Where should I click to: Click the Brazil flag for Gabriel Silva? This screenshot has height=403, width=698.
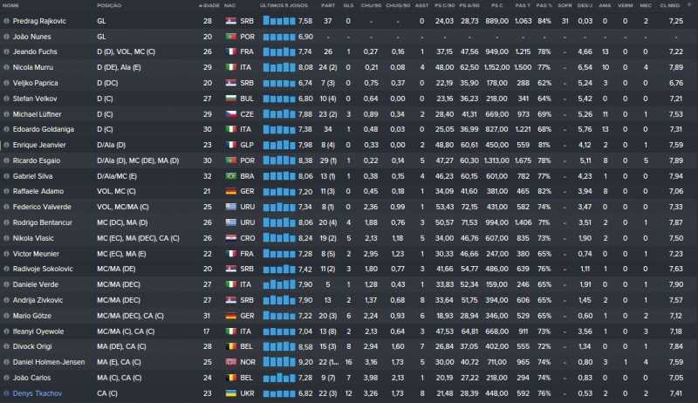(231, 175)
